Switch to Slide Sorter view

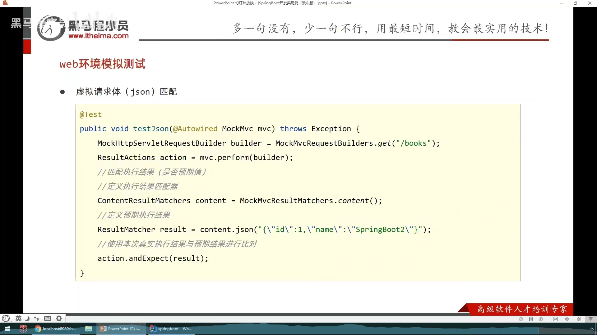pyautogui.click(x=567, y=319)
